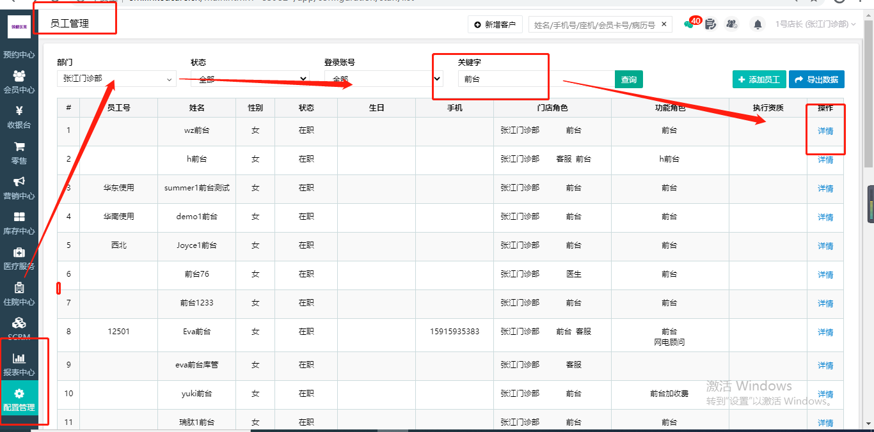Image resolution: width=874 pixels, height=432 pixels.
Task: Click the 员工号 column header
Action: (118, 108)
